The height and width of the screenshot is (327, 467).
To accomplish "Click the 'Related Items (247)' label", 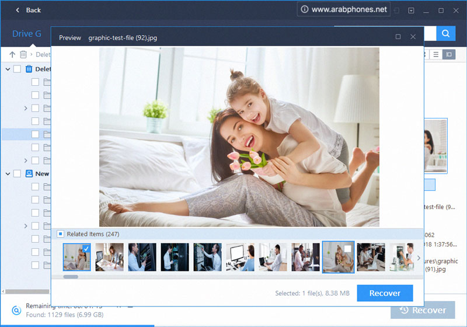I will pos(93,234).
